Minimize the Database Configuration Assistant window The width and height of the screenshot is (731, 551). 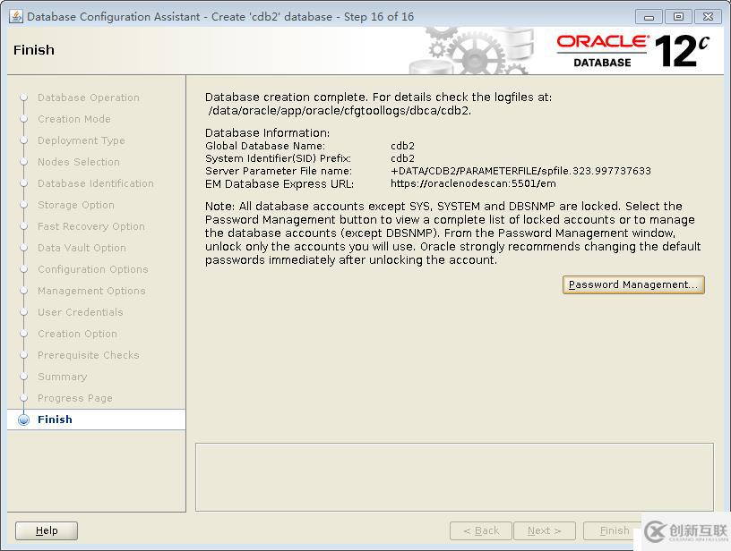tap(649, 17)
